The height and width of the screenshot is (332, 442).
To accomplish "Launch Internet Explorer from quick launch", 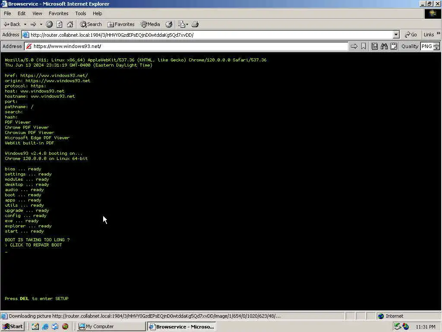I will [45, 326].
